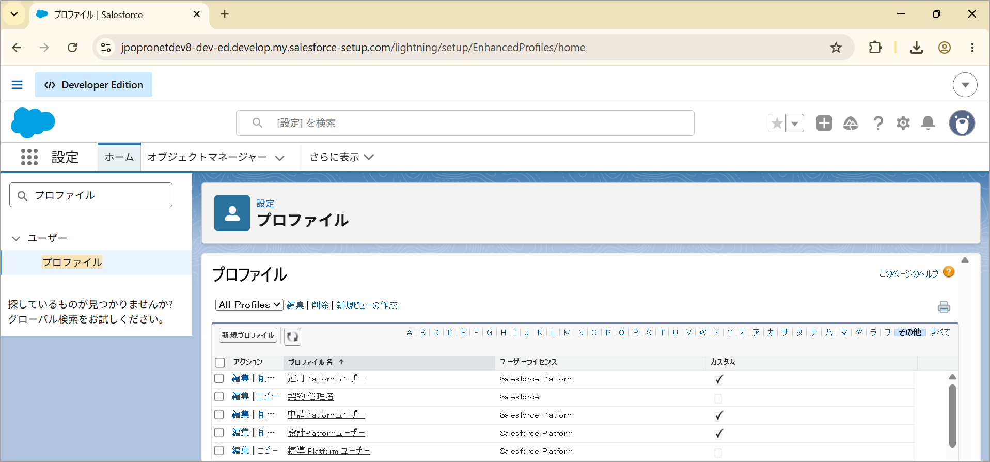Check the 申請Platformユーザー row checkbox

(219, 414)
